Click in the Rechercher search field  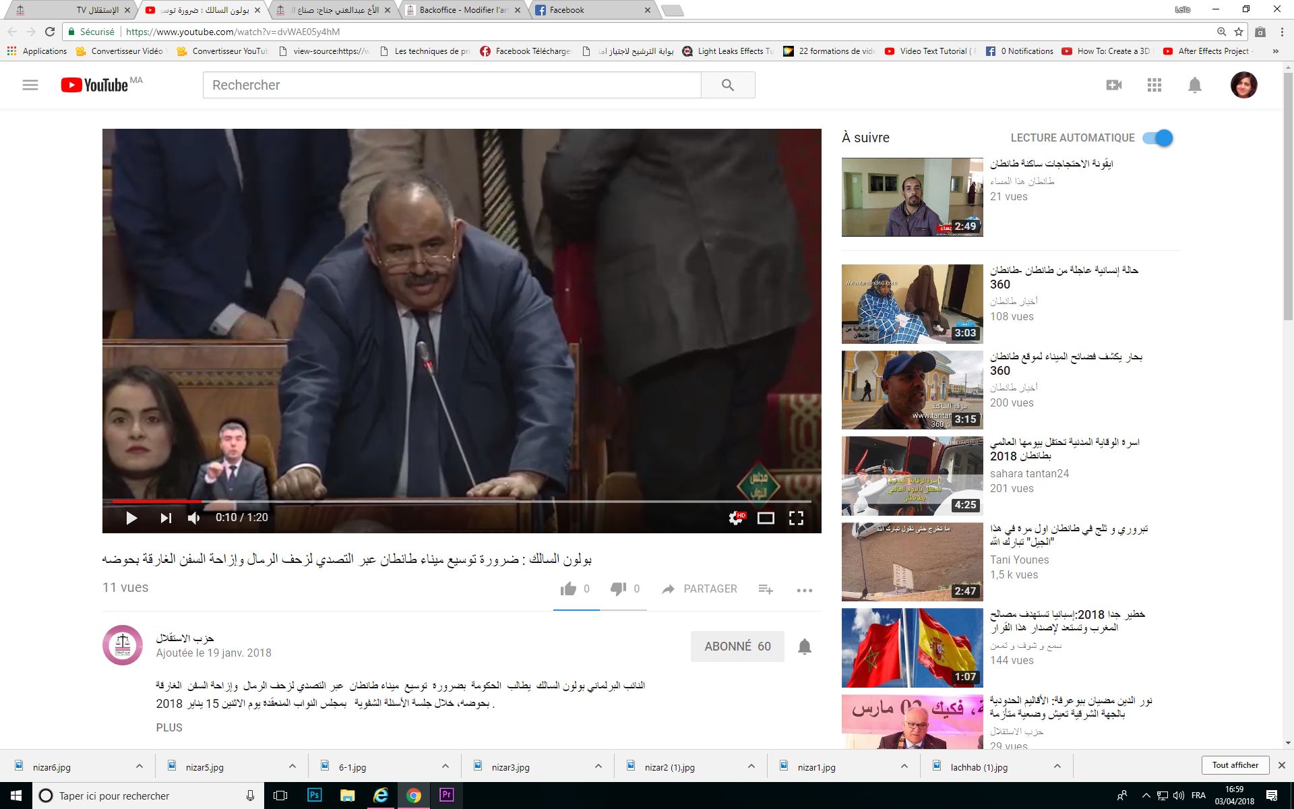pyautogui.click(x=452, y=85)
